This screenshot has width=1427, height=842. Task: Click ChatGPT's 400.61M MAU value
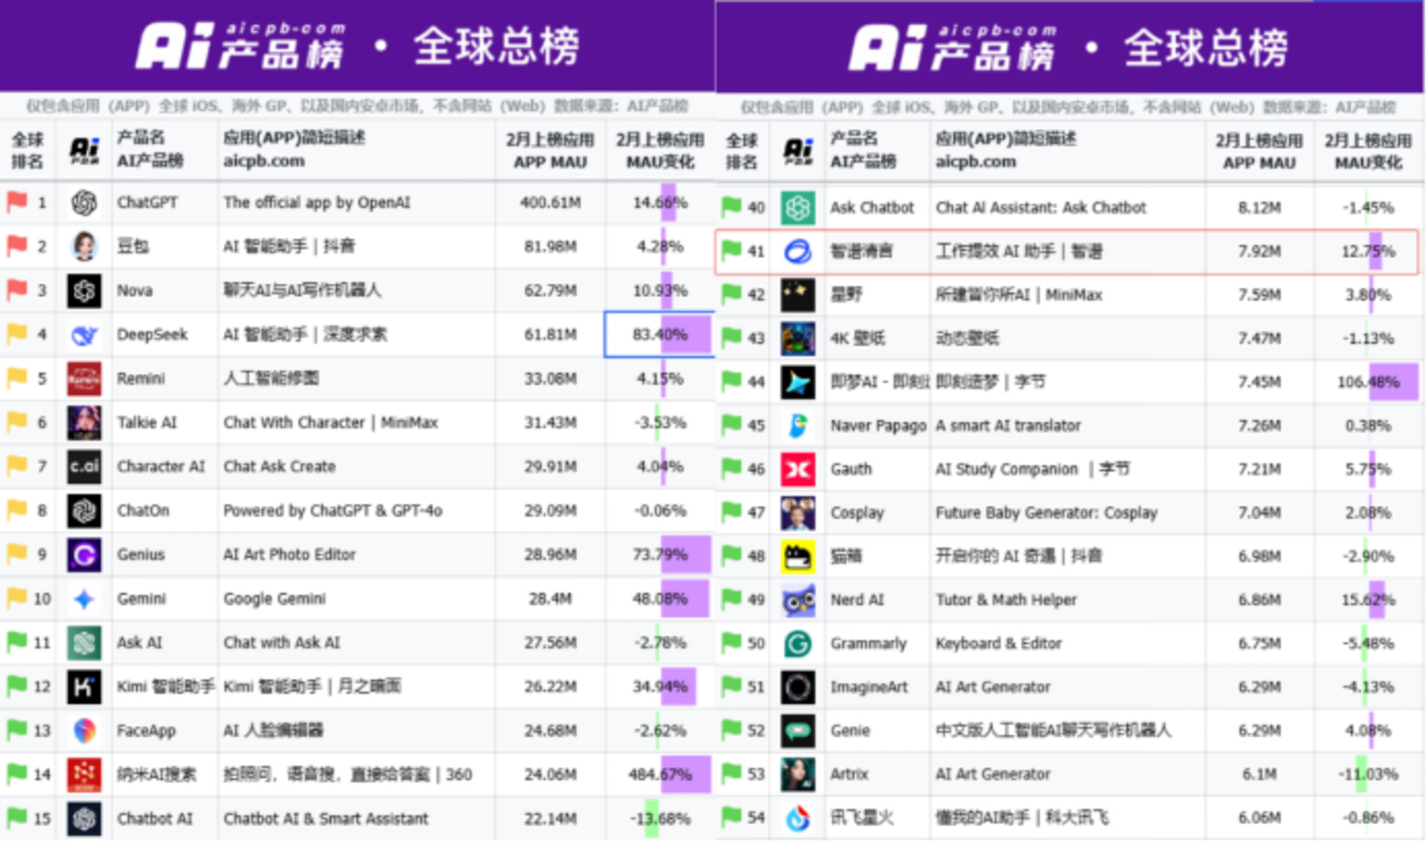(x=550, y=202)
